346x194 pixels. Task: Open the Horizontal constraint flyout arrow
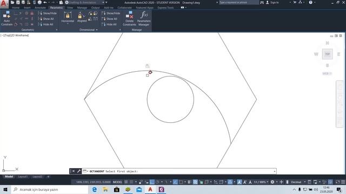pos(68,24)
